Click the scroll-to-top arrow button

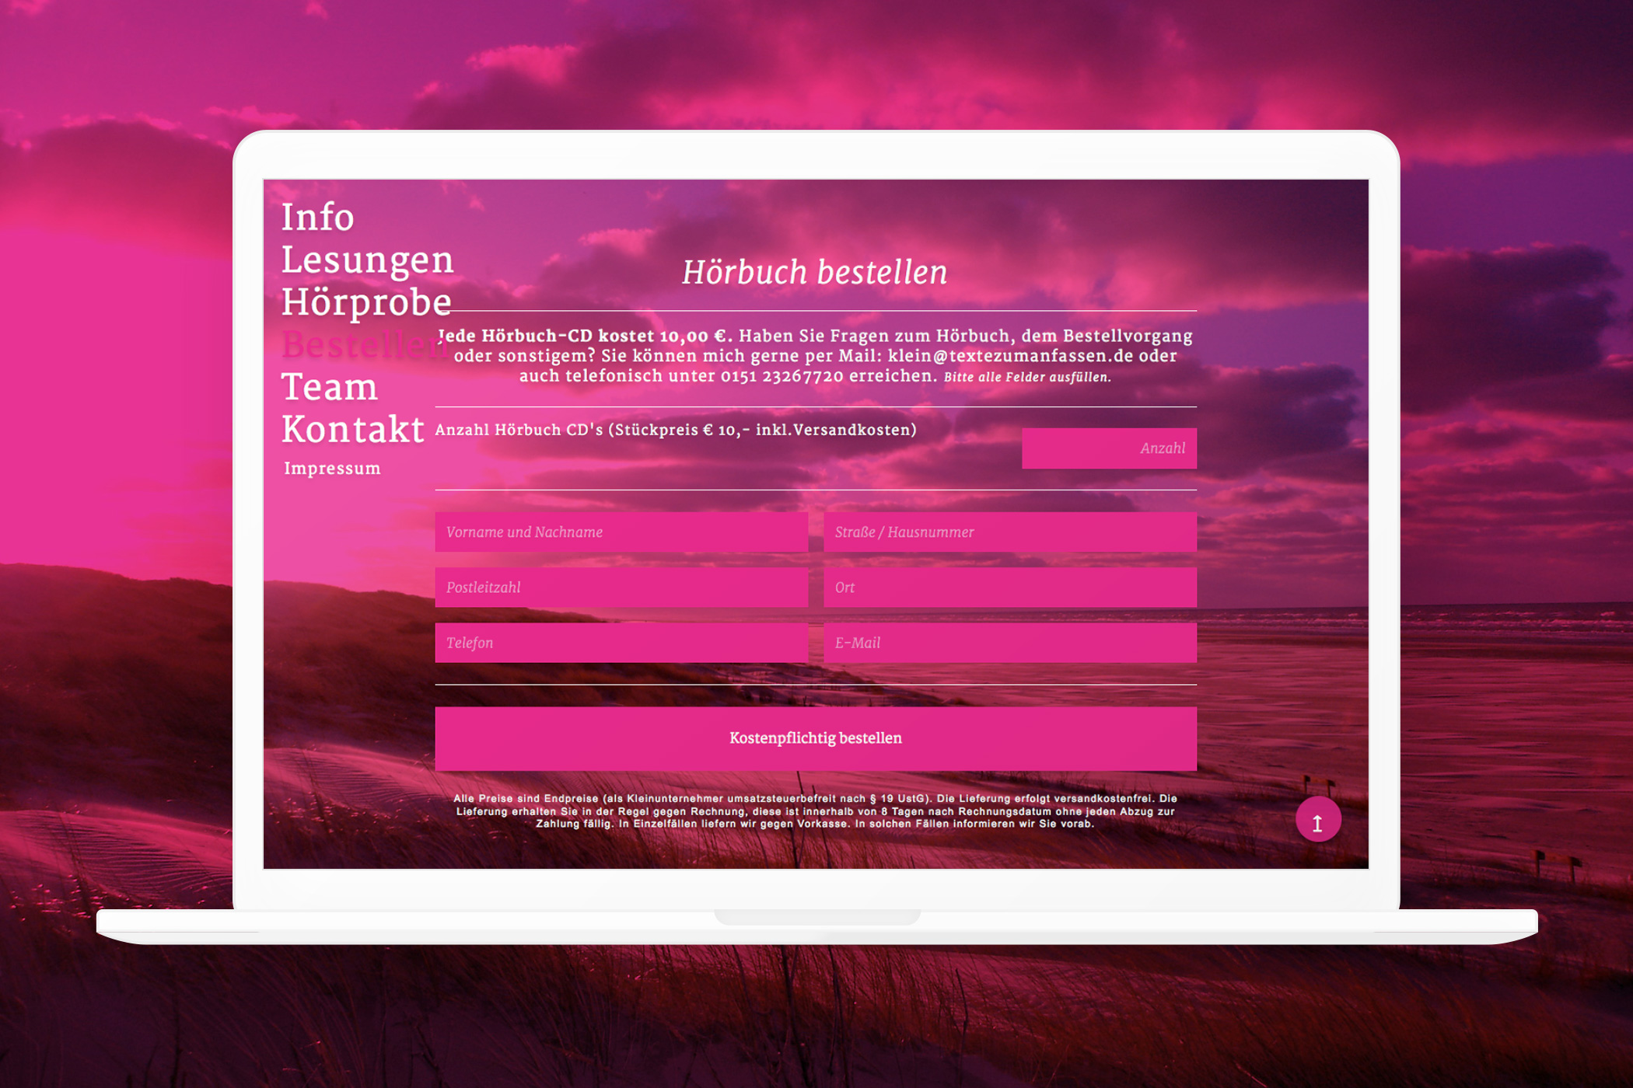[1317, 821]
